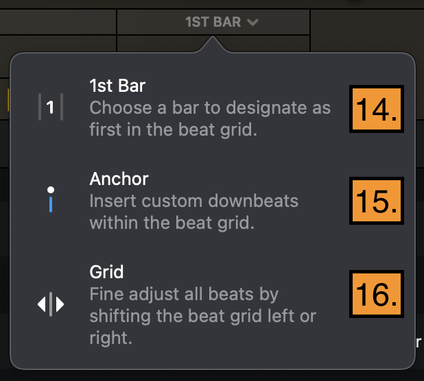
Task: Click the popover pointer arrow under 1ST BAR
Action: [x=213, y=44]
